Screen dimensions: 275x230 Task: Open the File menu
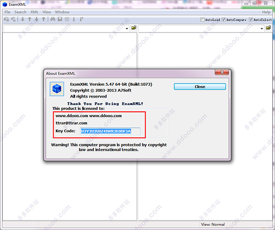(x=7, y=12)
